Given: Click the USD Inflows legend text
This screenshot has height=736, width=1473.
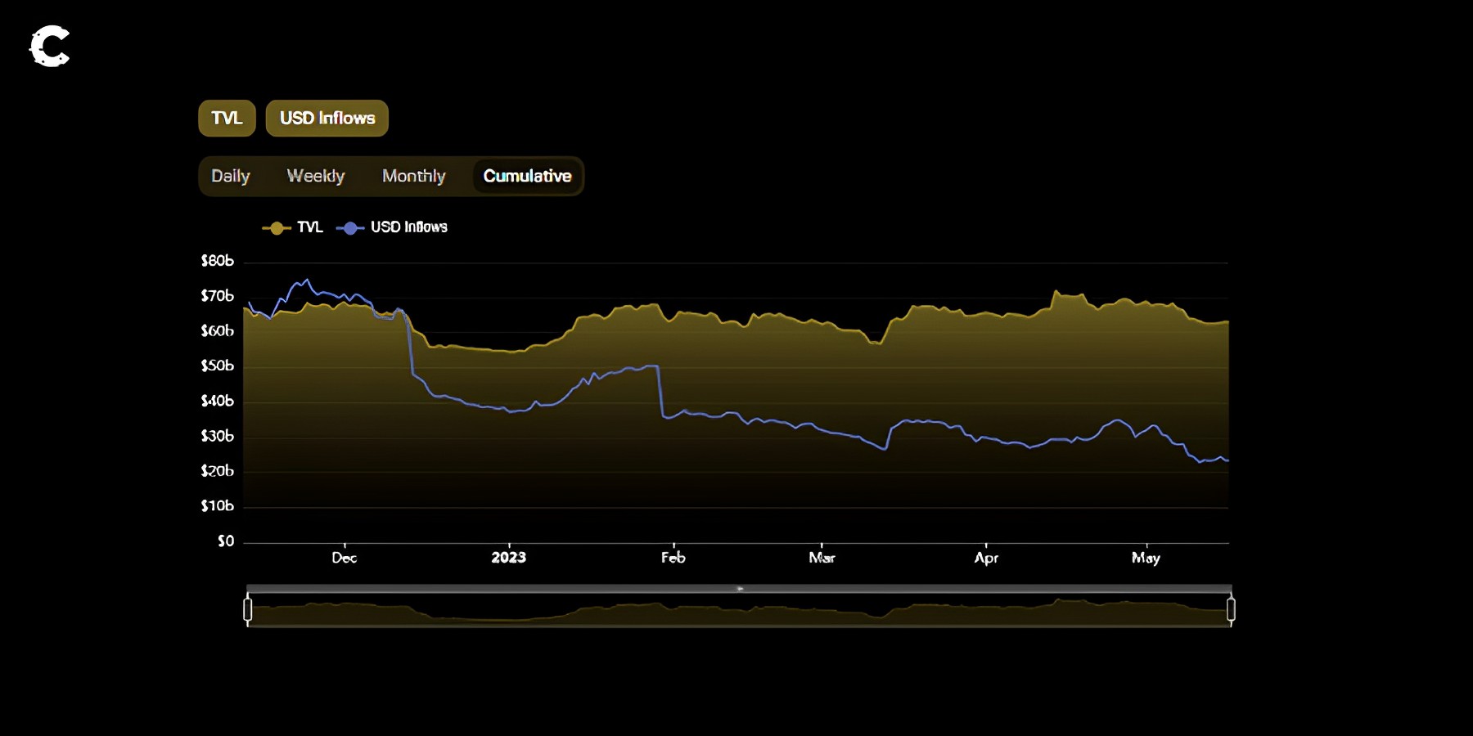Looking at the screenshot, I should (408, 227).
